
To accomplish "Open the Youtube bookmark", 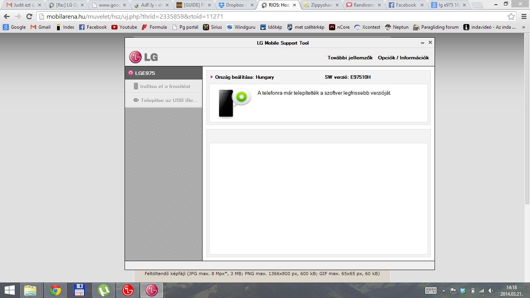I will point(125,27).
